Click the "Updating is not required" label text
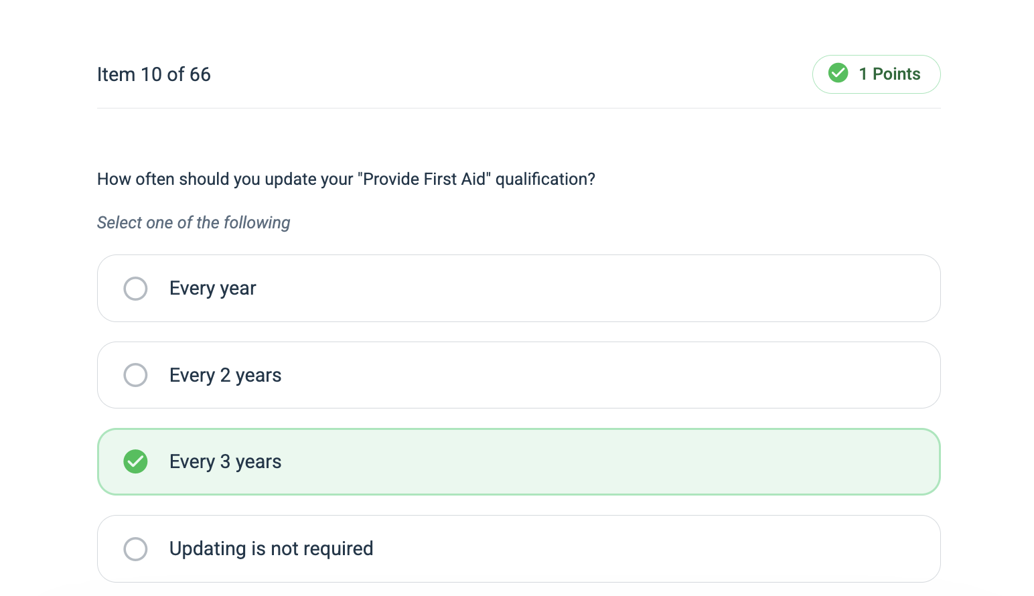The image size is (1034, 596). (x=271, y=548)
